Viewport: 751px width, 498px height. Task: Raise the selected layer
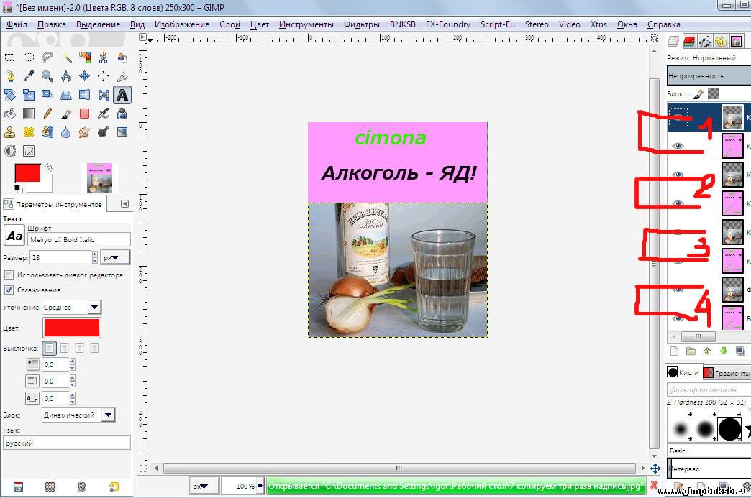(x=707, y=351)
